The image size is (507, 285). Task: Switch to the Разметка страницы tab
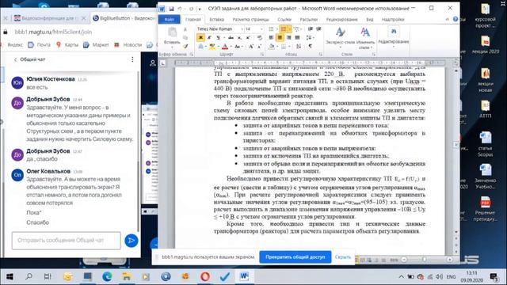tap(250, 19)
